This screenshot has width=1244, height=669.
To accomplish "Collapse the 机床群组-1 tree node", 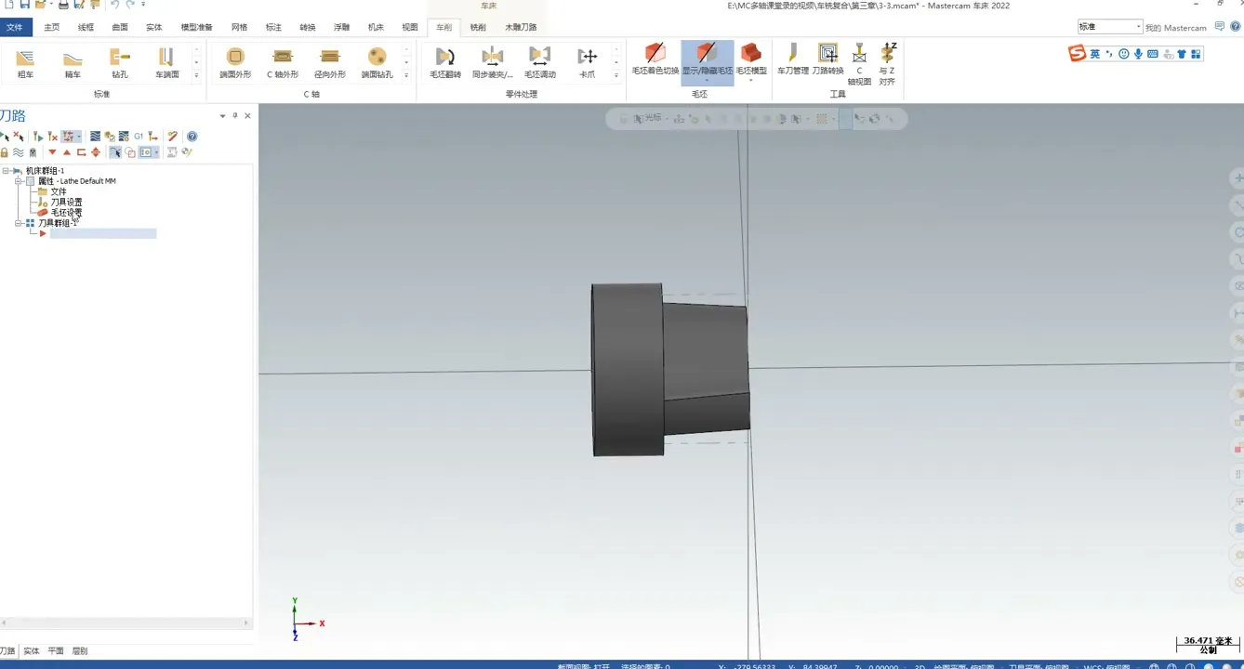I will click(6, 171).
